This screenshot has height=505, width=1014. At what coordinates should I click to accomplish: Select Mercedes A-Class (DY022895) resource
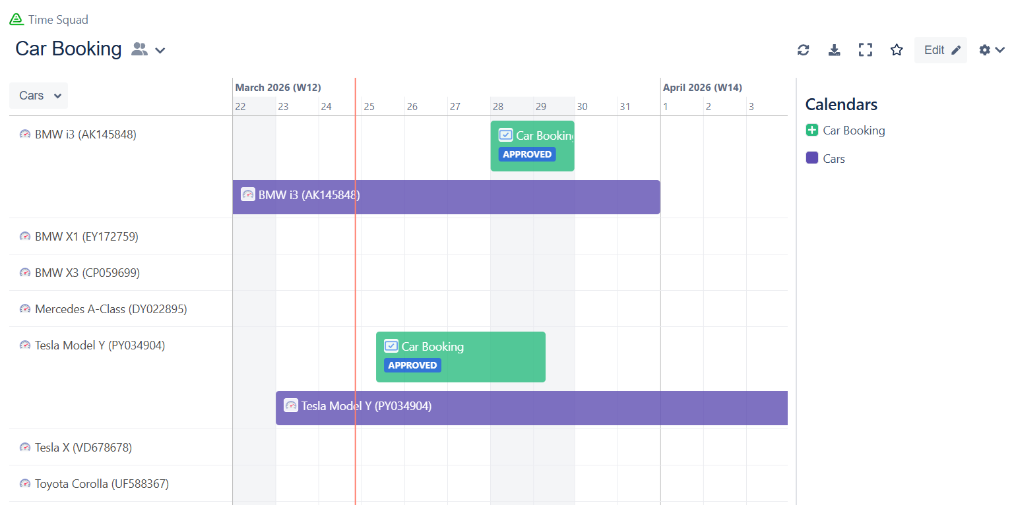[x=110, y=309]
